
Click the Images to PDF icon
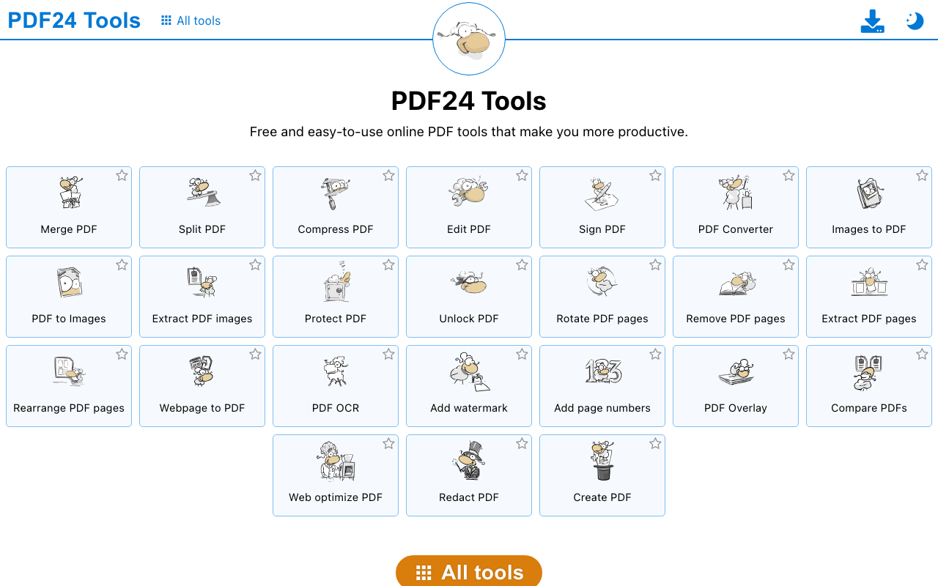pyautogui.click(x=869, y=193)
